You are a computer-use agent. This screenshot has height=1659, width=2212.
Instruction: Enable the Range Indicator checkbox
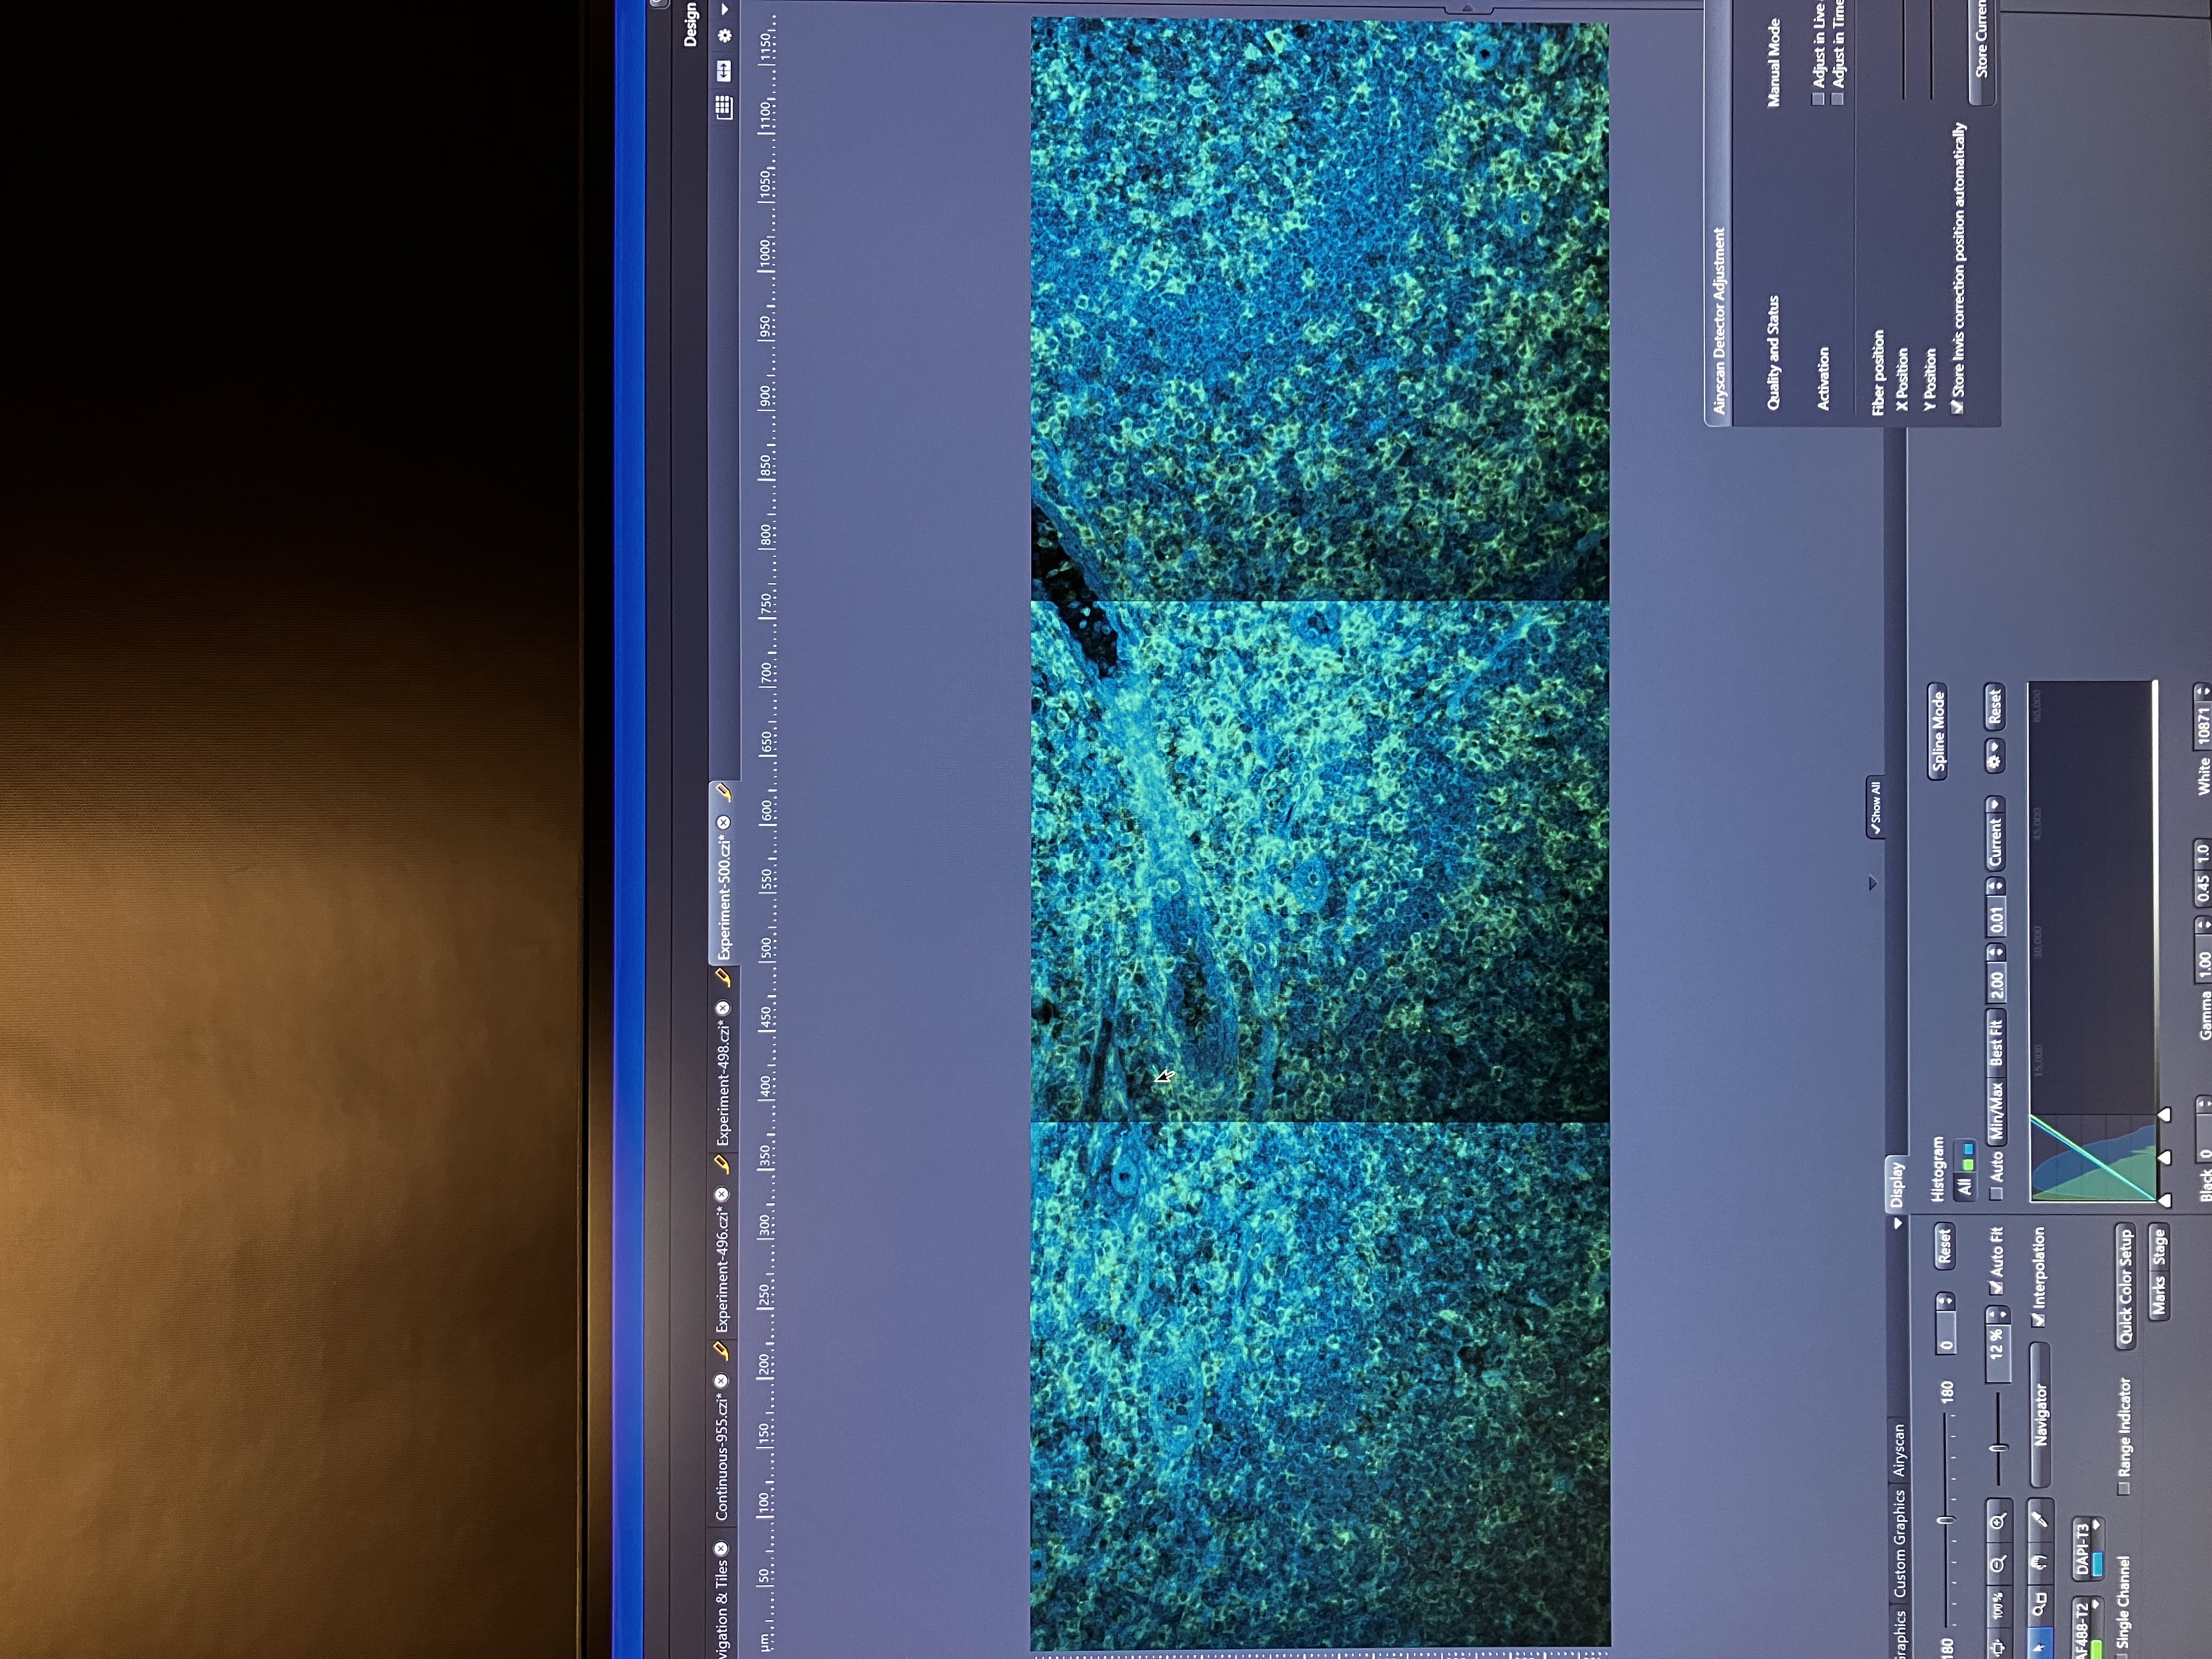point(2124,1488)
